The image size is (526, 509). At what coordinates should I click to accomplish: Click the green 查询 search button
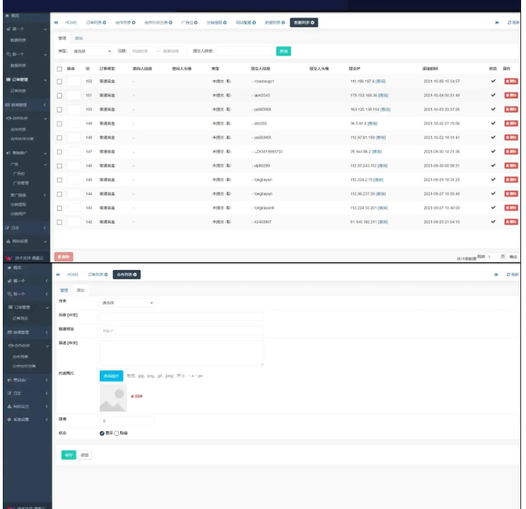(x=283, y=51)
